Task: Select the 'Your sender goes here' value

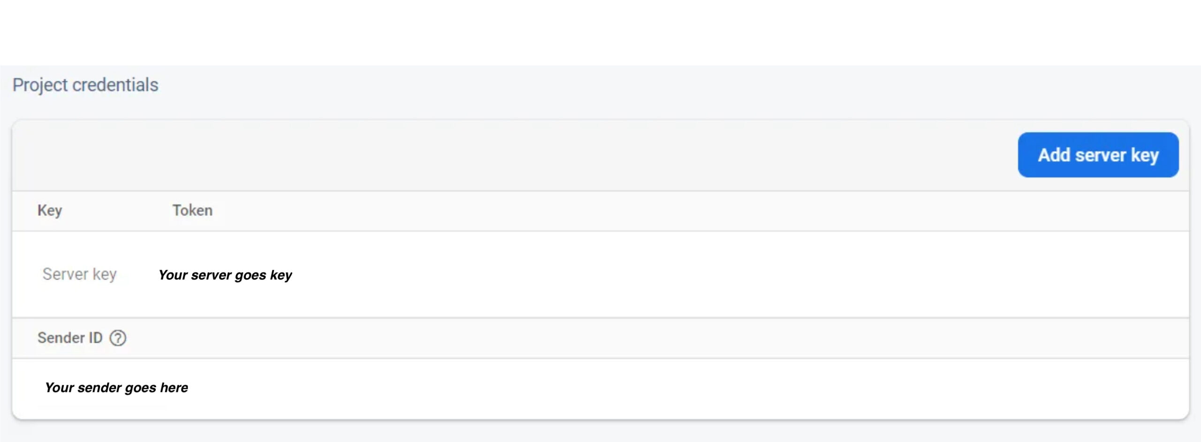Action: point(116,388)
